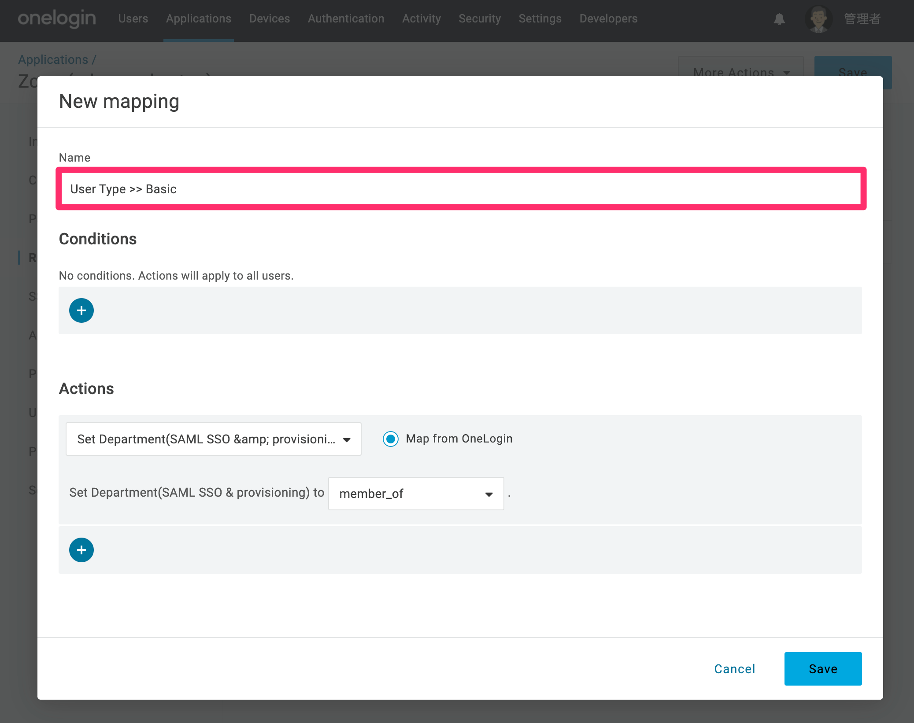
Task: Expand the More Actions dropdown
Action: [x=741, y=72]
